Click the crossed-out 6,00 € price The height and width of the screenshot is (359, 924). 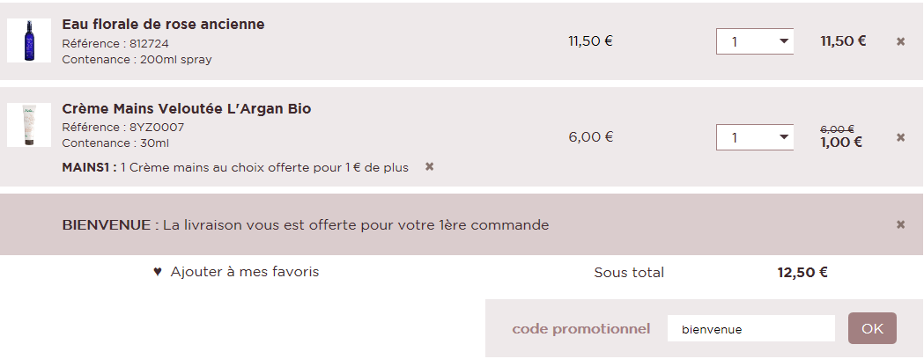pyautogui.click(x=837, y=128)
